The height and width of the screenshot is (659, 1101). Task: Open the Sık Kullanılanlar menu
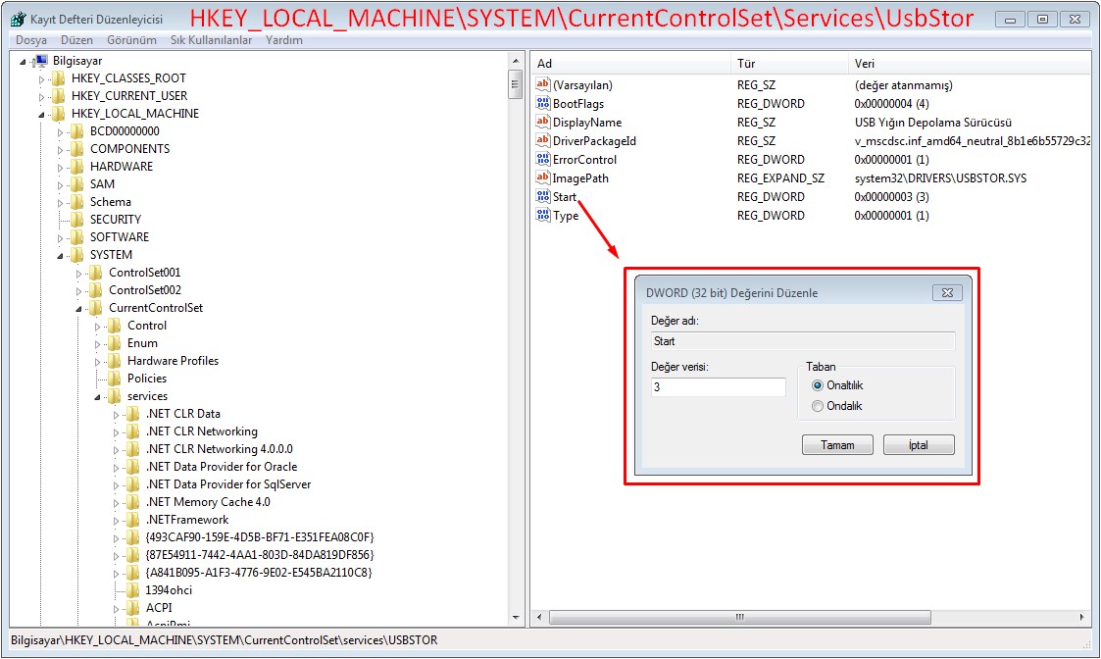tap(211, 40)
